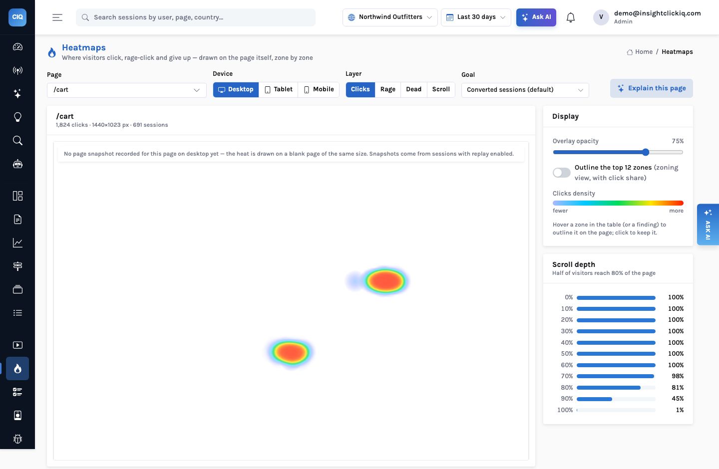This screenshot has width=719, height=469.
Task: Focus the Search sessions input field
Action: (x=196, y=17)
